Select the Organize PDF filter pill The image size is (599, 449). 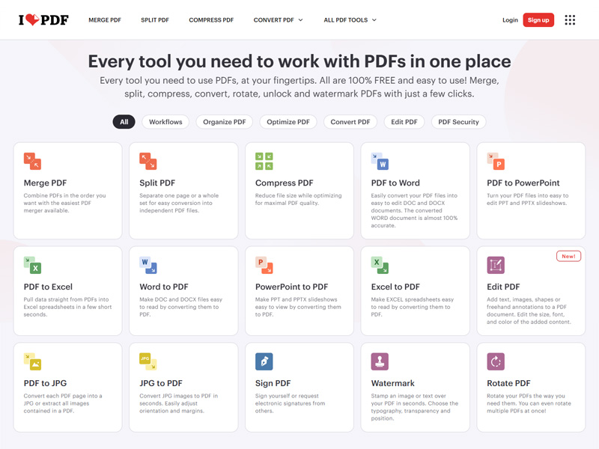pyautogui.click(x=226, y=121)
